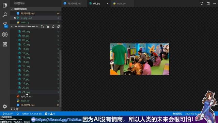Open the Explorer view in activity bar
The width and height of the screenshot is (218, 123).
5,5
